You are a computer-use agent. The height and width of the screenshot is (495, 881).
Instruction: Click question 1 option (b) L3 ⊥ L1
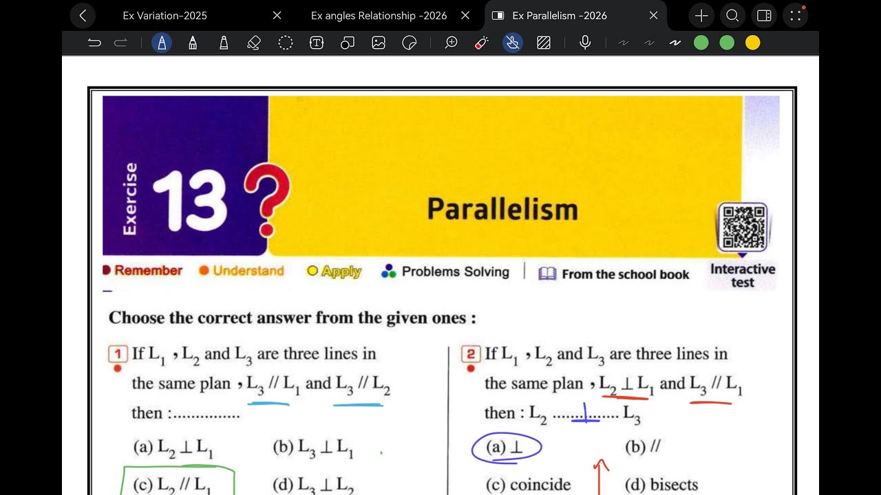coord(314,448)
